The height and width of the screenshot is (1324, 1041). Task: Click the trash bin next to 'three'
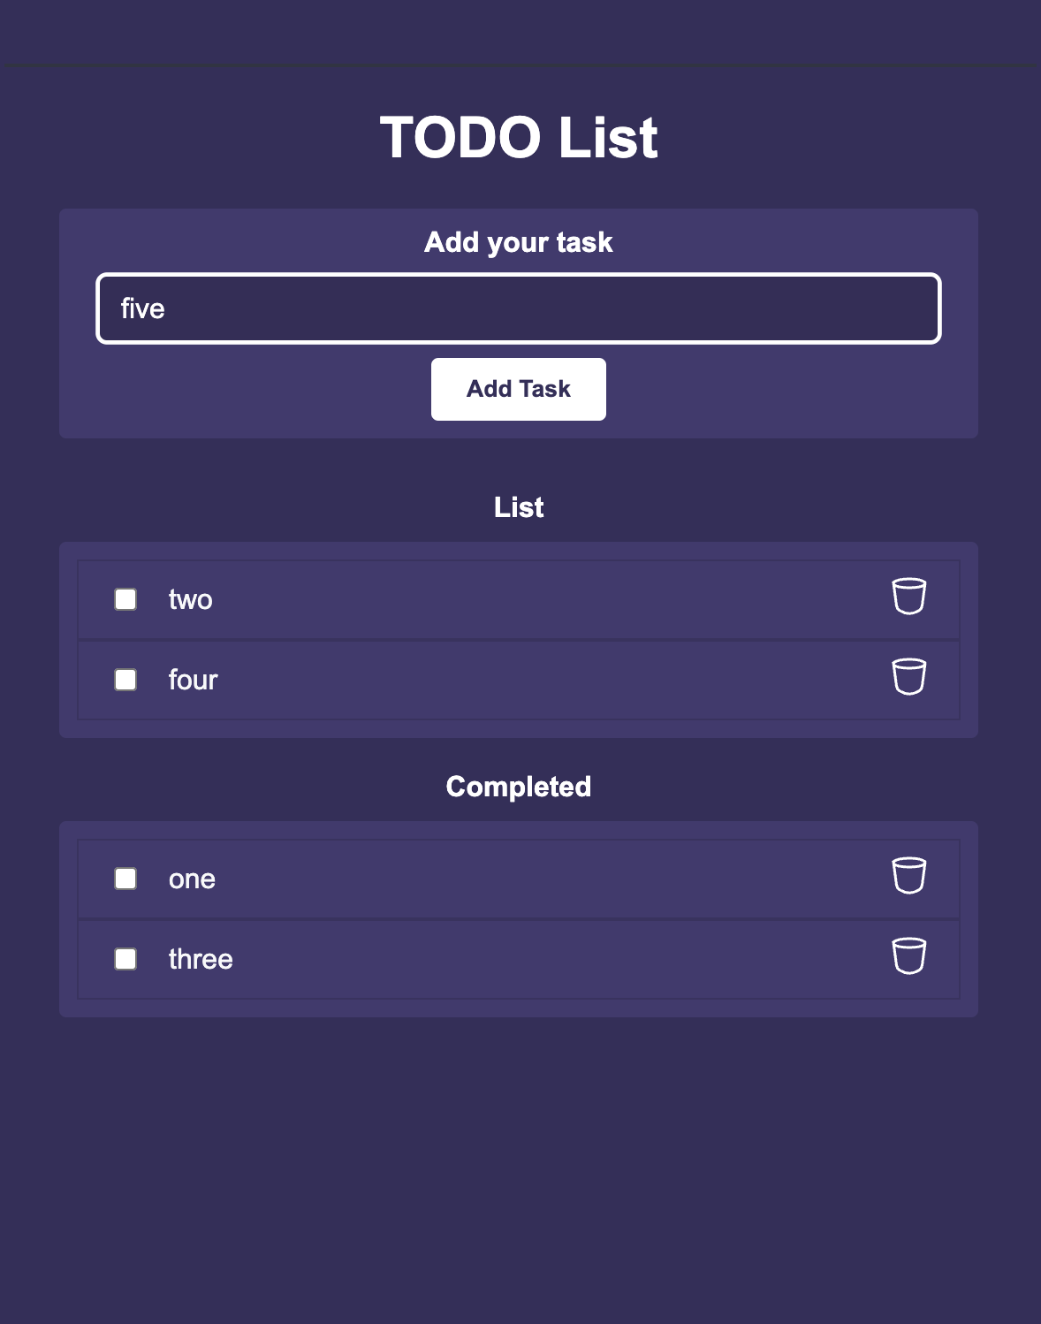(x=908, y=956)
